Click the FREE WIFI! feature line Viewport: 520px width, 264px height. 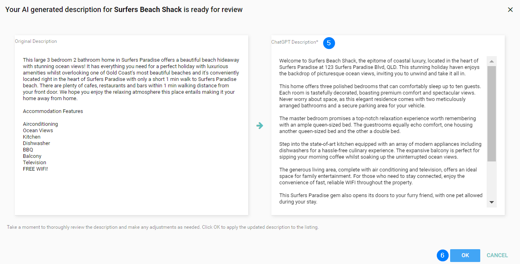pyautogui.click(x=35, y=169)
